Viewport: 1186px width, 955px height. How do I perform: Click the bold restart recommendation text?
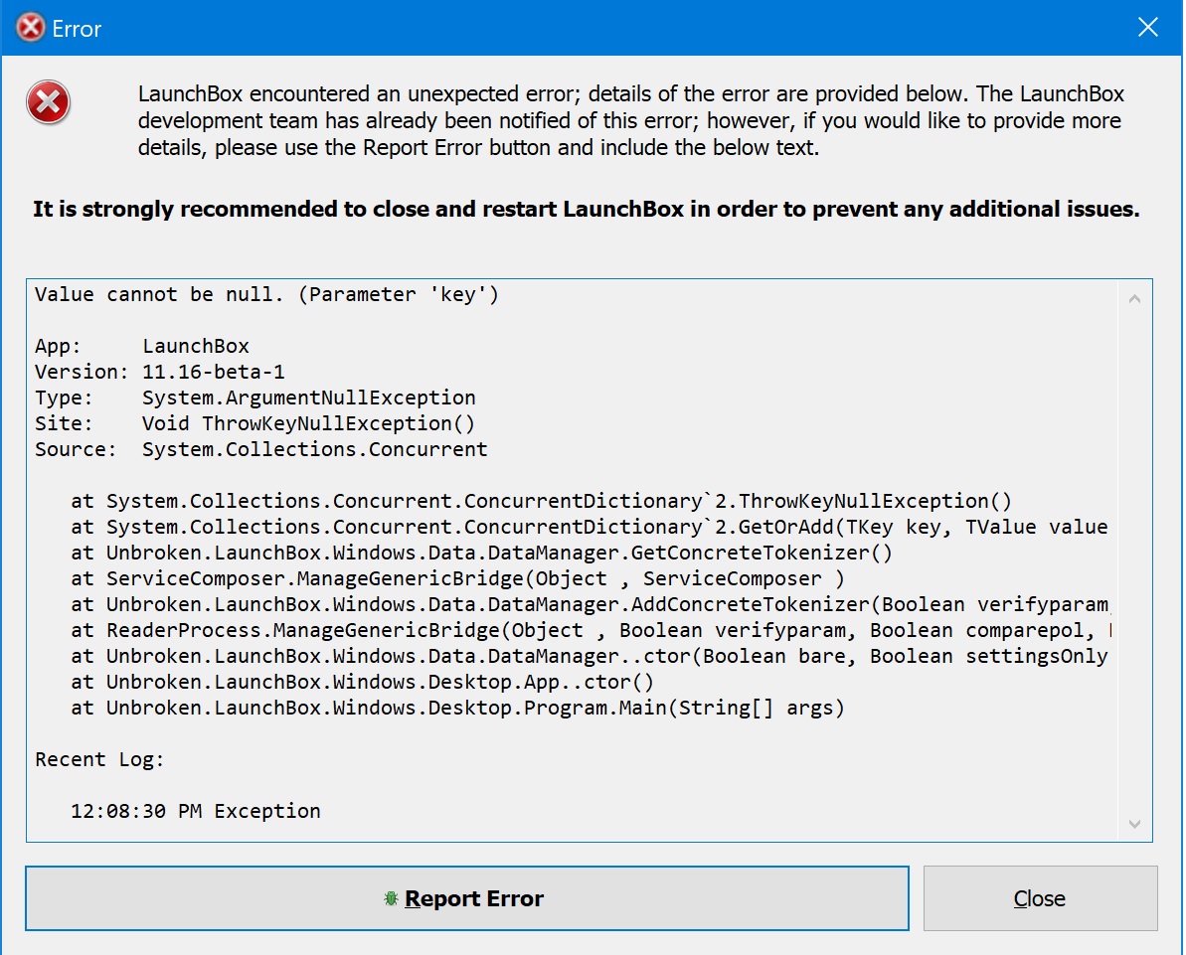(587, 210)
